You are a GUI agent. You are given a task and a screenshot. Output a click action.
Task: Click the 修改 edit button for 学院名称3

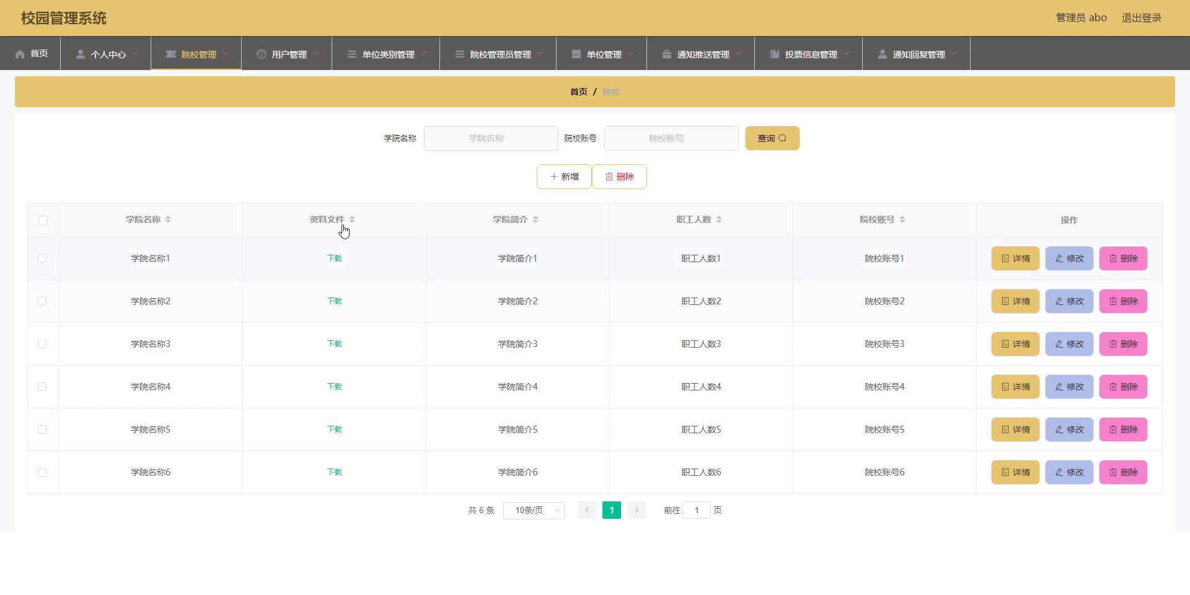(x=1069, y=344)
